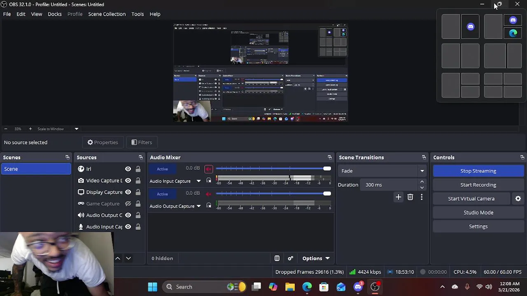Image resolution: width=527 pixels, height=296 pixels.
Task: Remove the selected scene transition trash icon
Action: (410, 197)
